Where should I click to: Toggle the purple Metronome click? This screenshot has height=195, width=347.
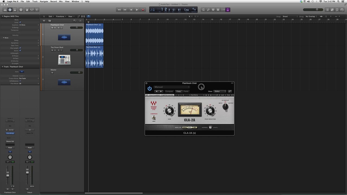(228, 10)
